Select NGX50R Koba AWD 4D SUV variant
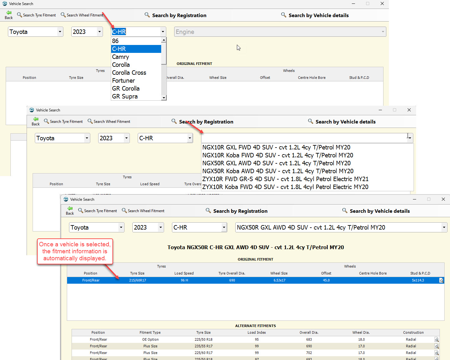450x360 pixels. click(x=307, y=171)
